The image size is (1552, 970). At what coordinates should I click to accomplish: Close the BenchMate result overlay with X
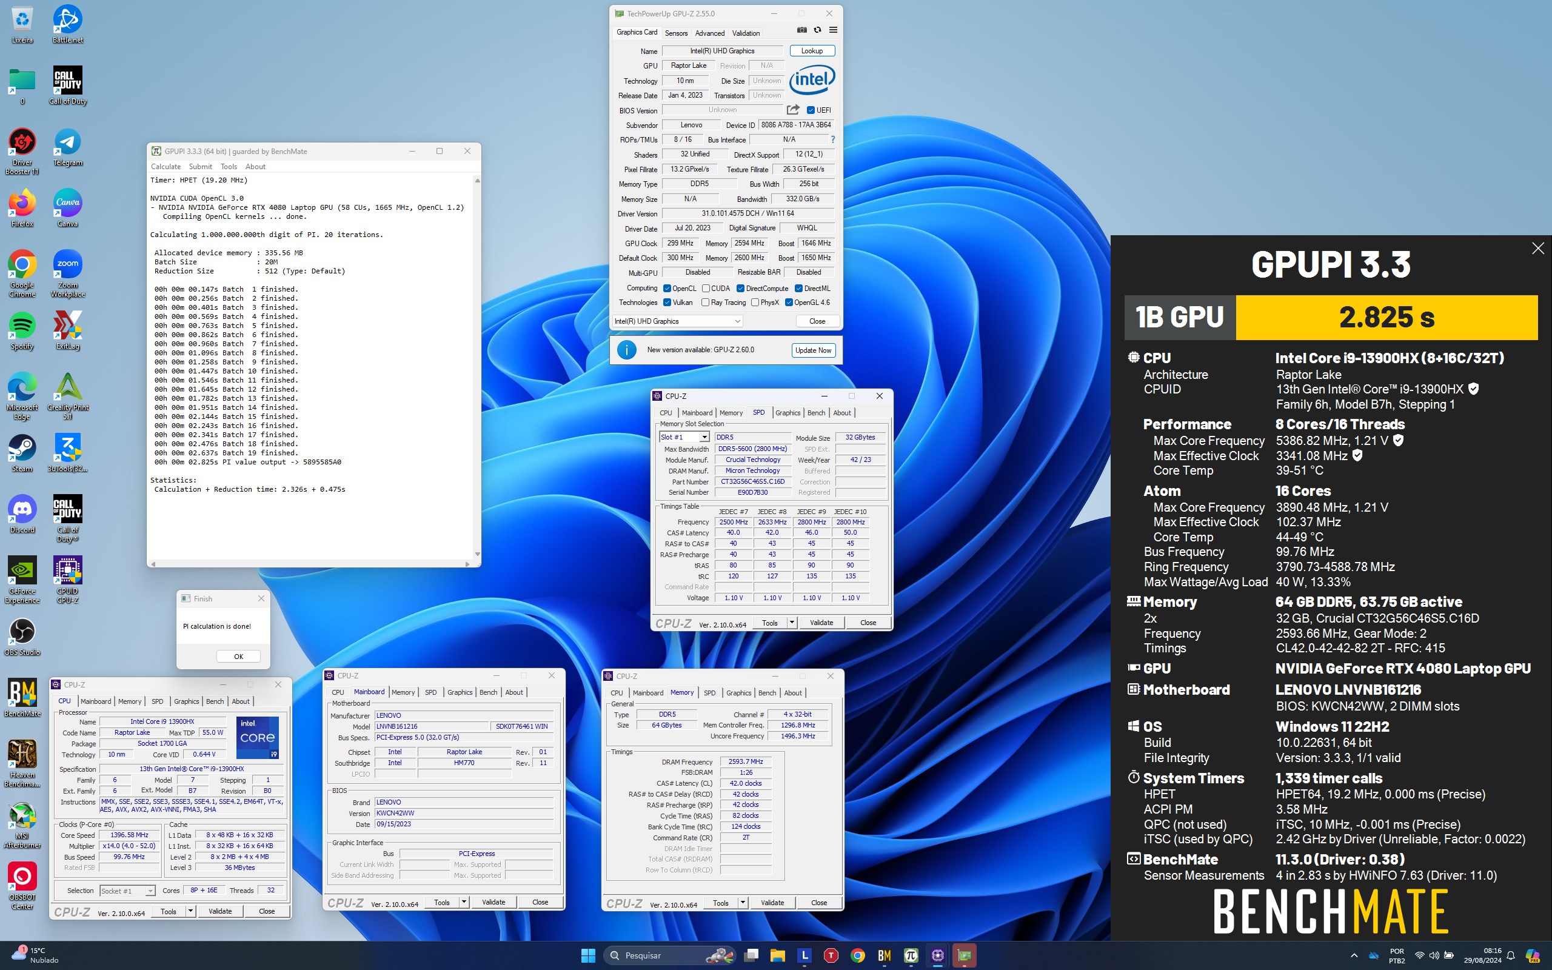[x=1538, y=249]
